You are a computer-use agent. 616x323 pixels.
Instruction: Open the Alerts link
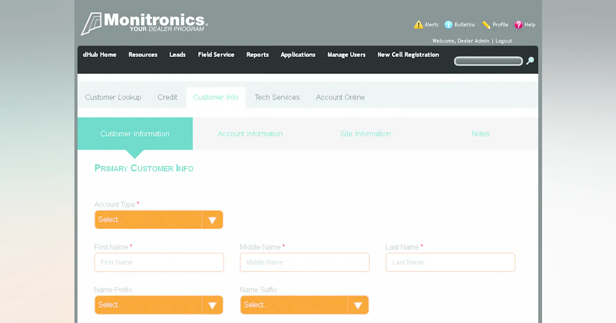432,25
